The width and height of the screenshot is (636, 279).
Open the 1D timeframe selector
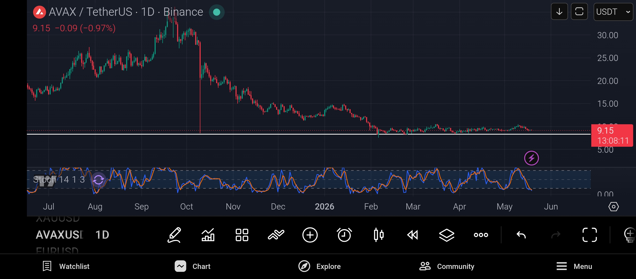[102, 235]
